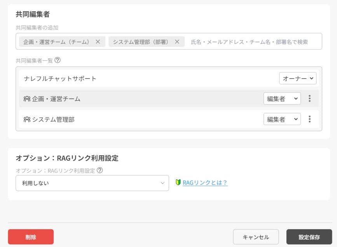
Task: Open the kebab menu for 企画・運営チーム
Action: [309, 98]
